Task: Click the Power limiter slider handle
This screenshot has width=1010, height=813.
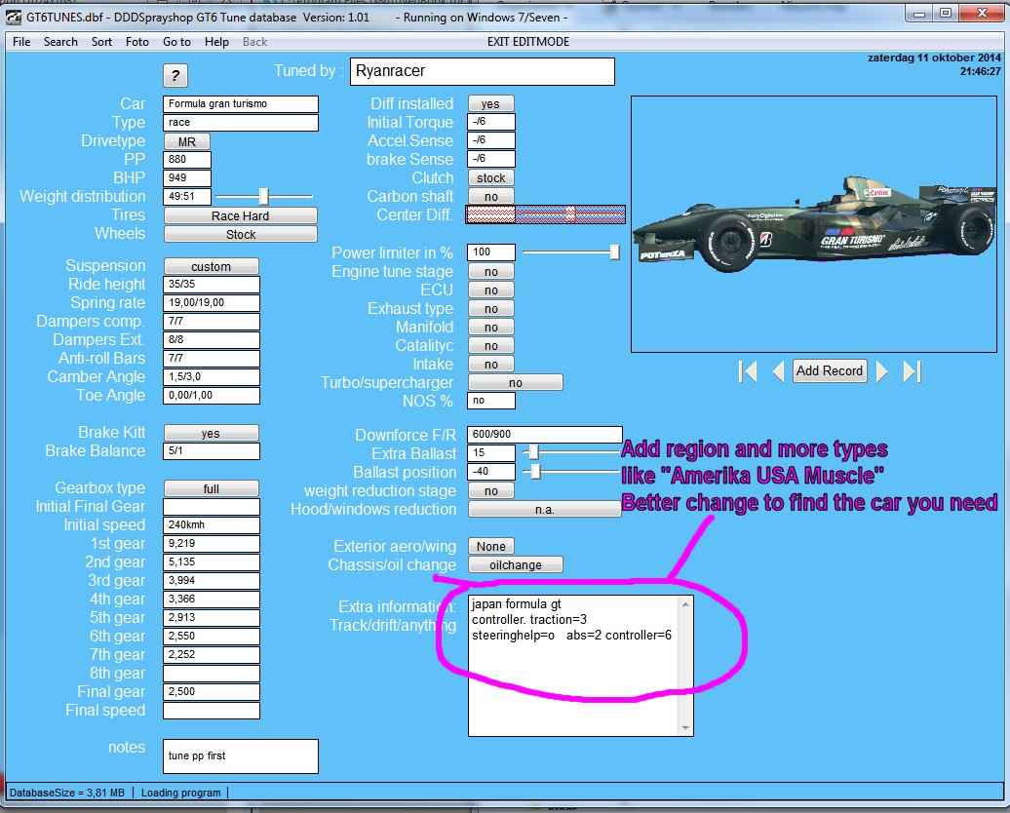Action: pyautogui.click(x=615, y=252)
